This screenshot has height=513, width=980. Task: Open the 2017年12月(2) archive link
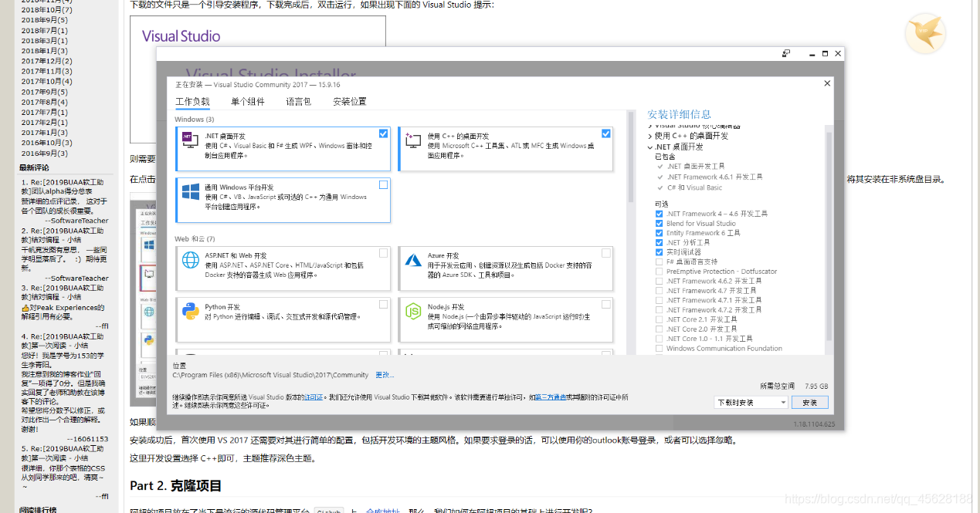pos(46,61)
